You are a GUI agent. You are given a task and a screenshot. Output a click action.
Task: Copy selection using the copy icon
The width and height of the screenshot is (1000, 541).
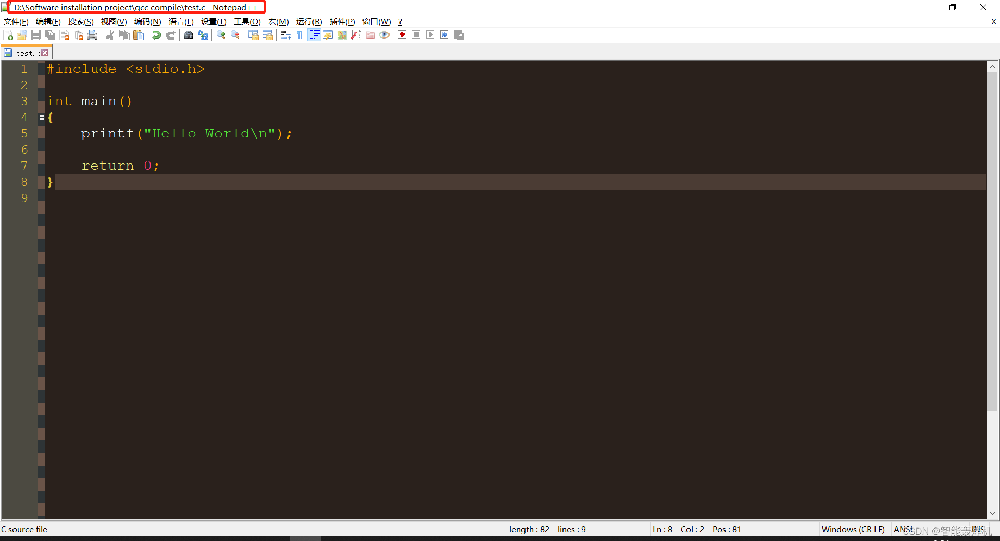[124, 35]
